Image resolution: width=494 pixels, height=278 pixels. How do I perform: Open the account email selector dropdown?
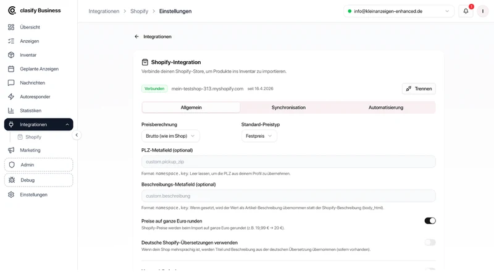(x=398, y=11)
